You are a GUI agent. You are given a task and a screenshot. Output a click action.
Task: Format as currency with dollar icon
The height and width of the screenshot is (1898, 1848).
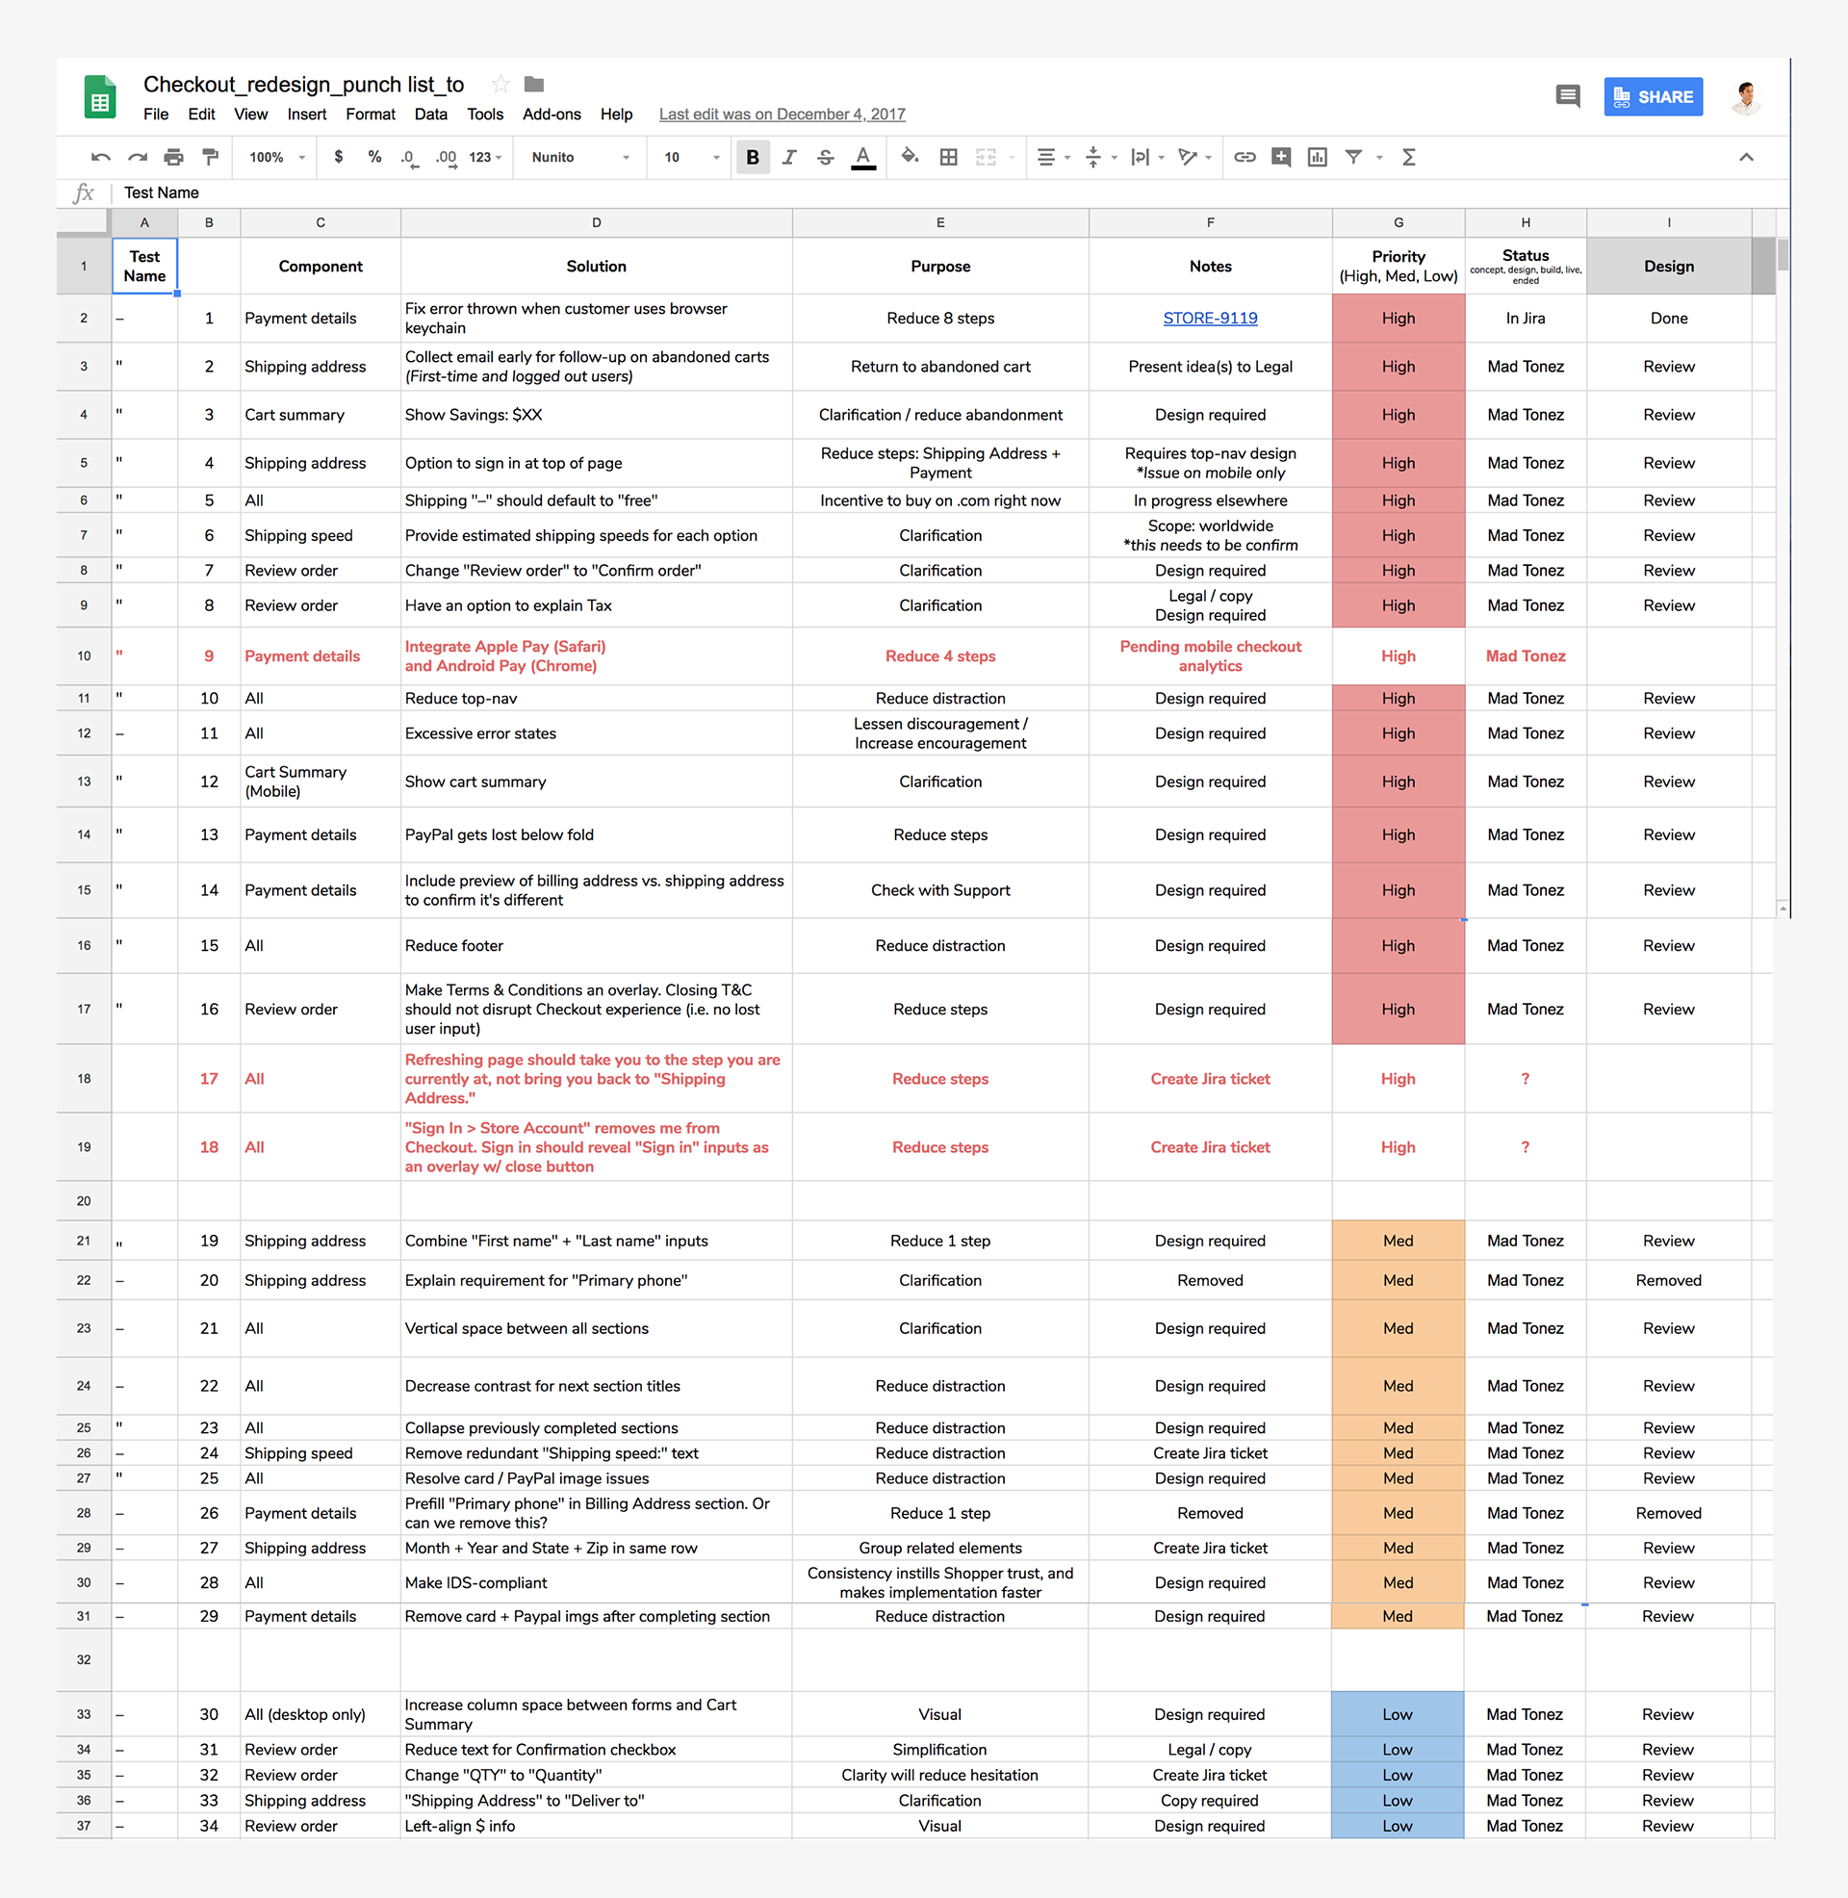338,157
